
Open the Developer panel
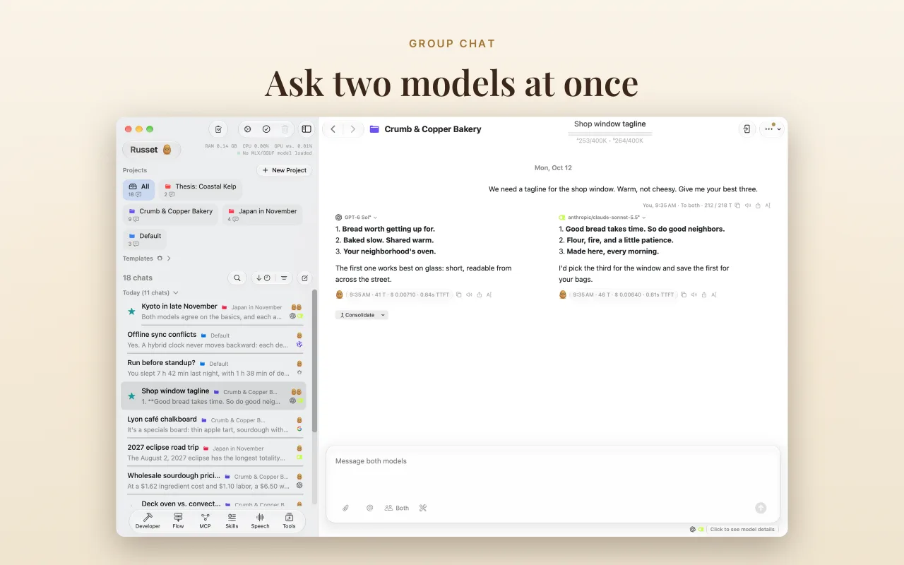[148, 521]
